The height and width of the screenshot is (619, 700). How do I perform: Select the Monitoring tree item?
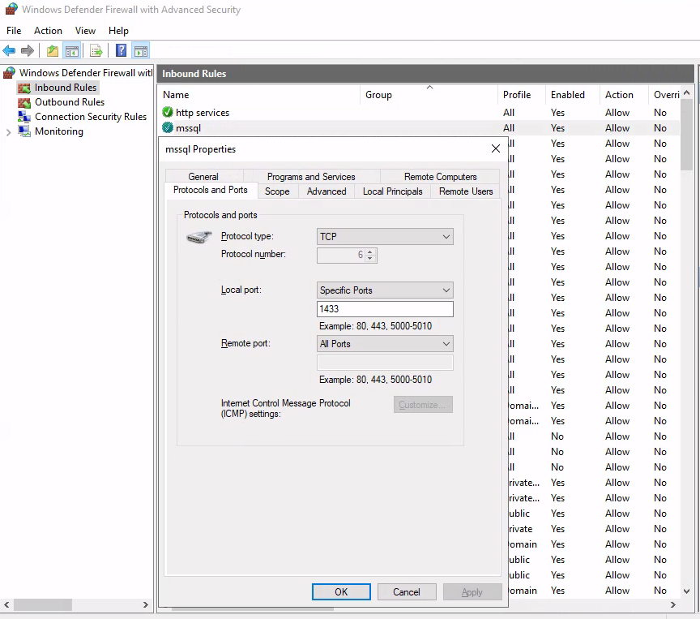[59, 131]
